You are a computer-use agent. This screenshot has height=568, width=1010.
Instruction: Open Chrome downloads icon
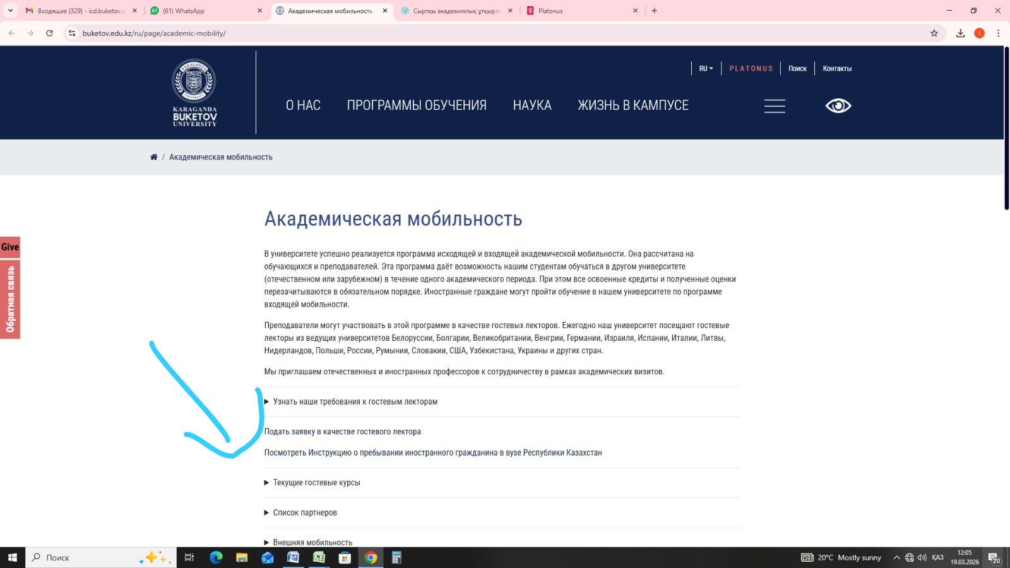pyautogui.click(x=960, y=33)
